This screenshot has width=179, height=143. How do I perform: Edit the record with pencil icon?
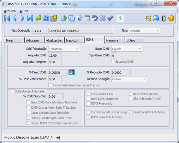click(79, 18)
